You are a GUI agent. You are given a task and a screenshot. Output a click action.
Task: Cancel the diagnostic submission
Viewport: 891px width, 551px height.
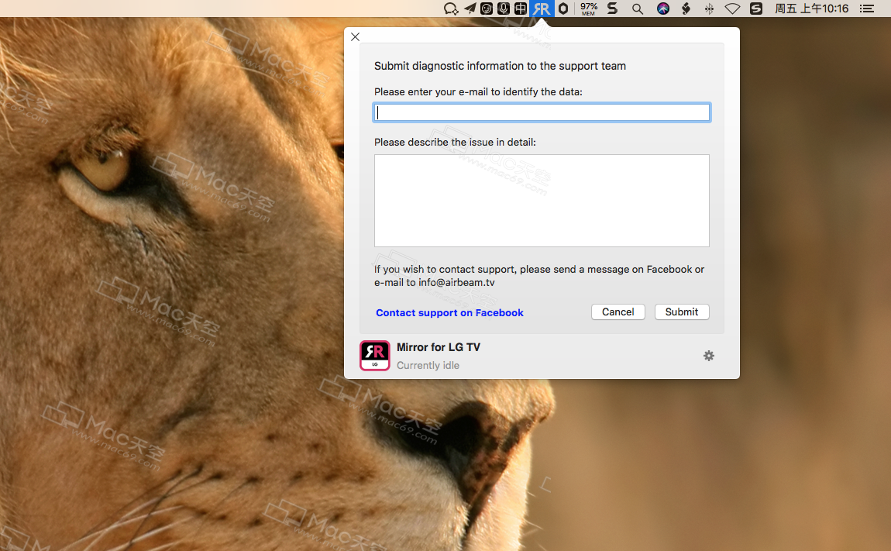click(x=618, y=312)
